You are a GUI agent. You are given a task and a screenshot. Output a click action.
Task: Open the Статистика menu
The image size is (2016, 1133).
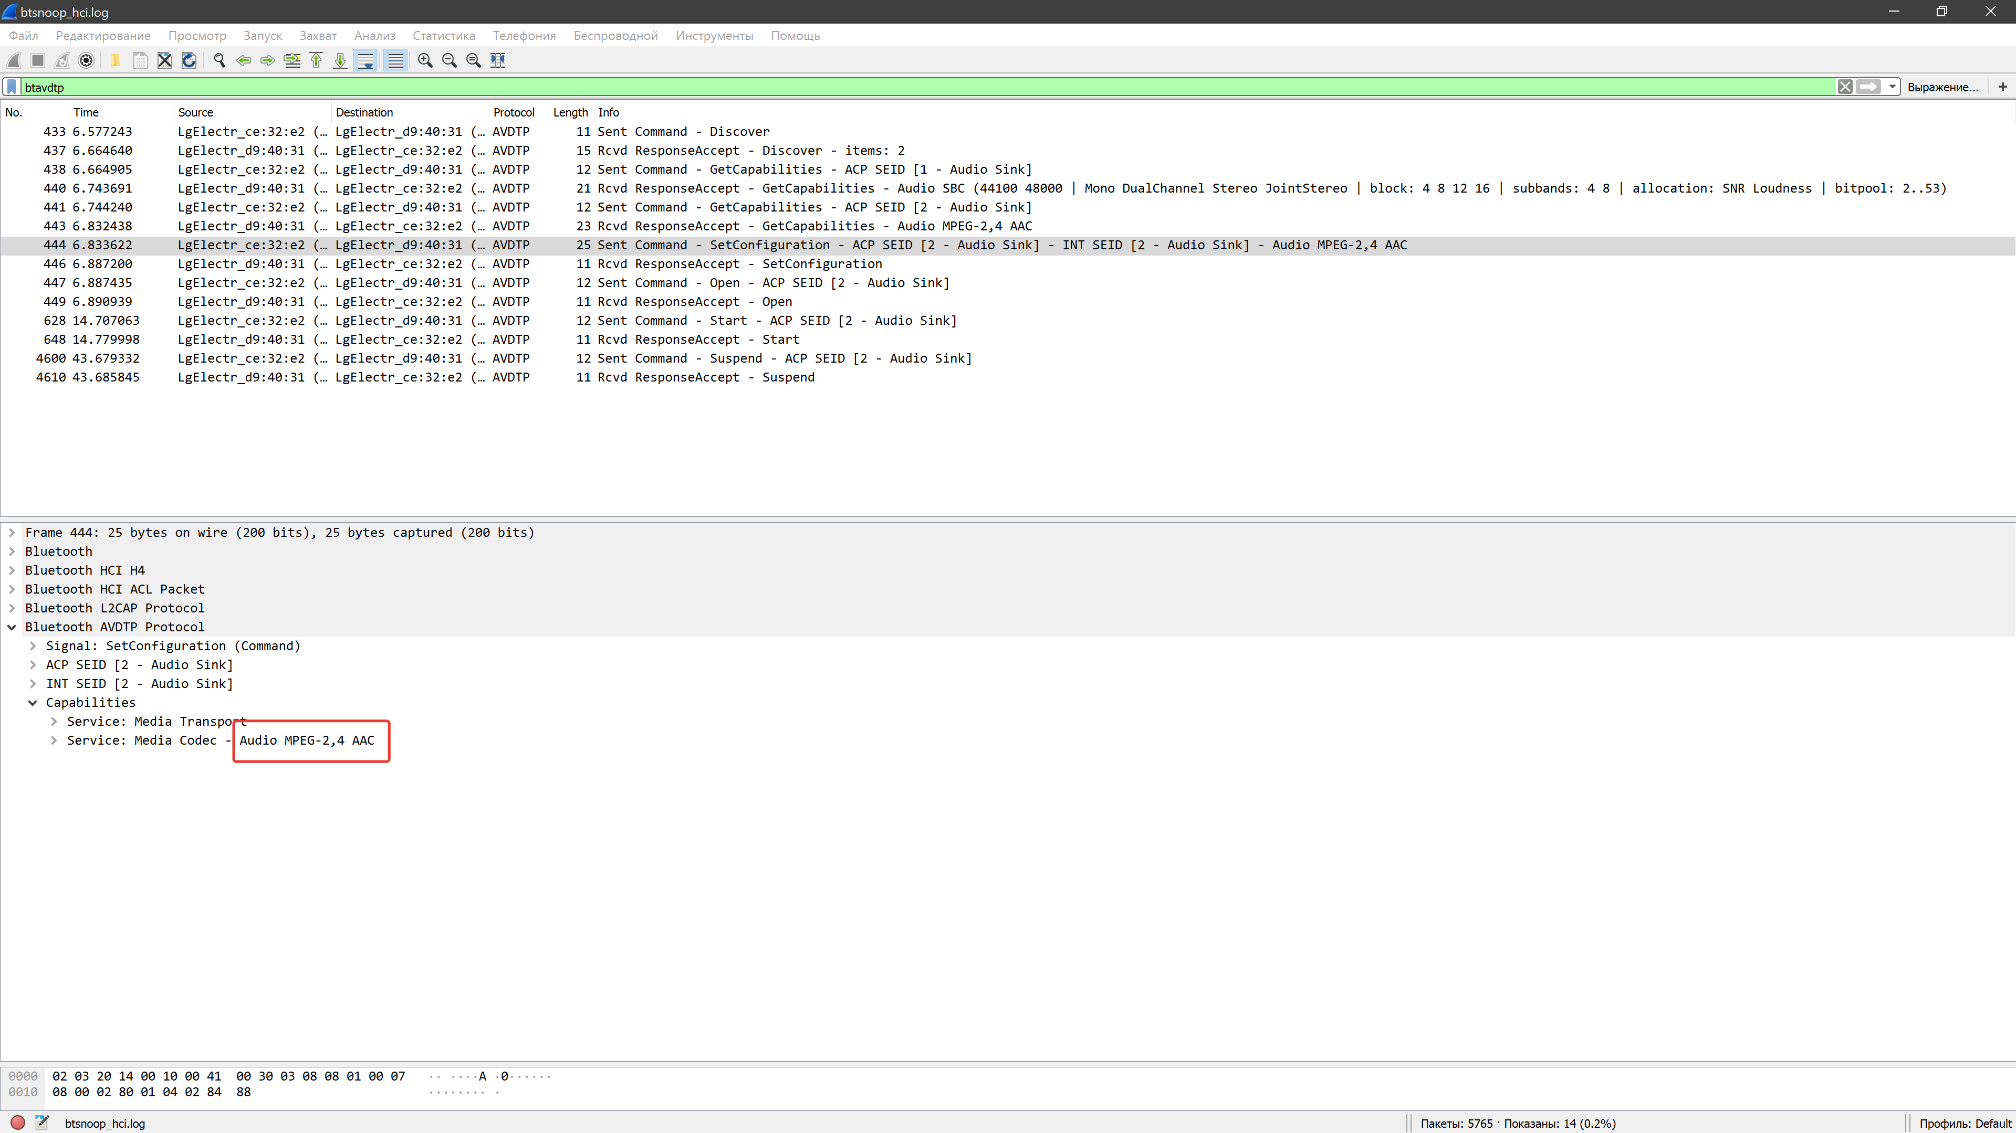point(443,35)
